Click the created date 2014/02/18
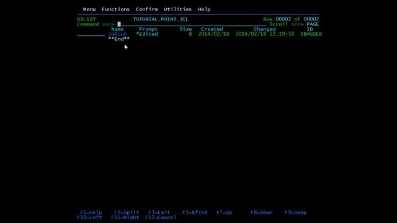The height and width of the screenshot is (223, 397). point(213,34)
